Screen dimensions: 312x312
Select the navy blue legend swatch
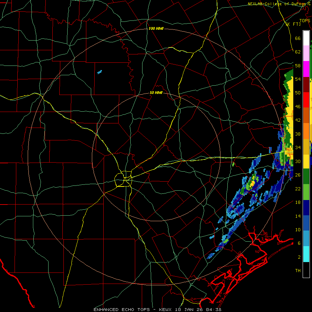[306, 208]
